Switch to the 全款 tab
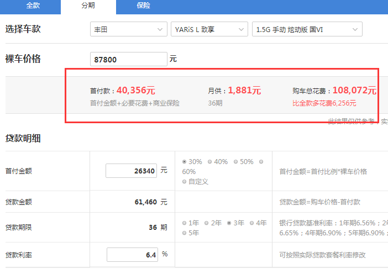388x274 pixels. 33,6
